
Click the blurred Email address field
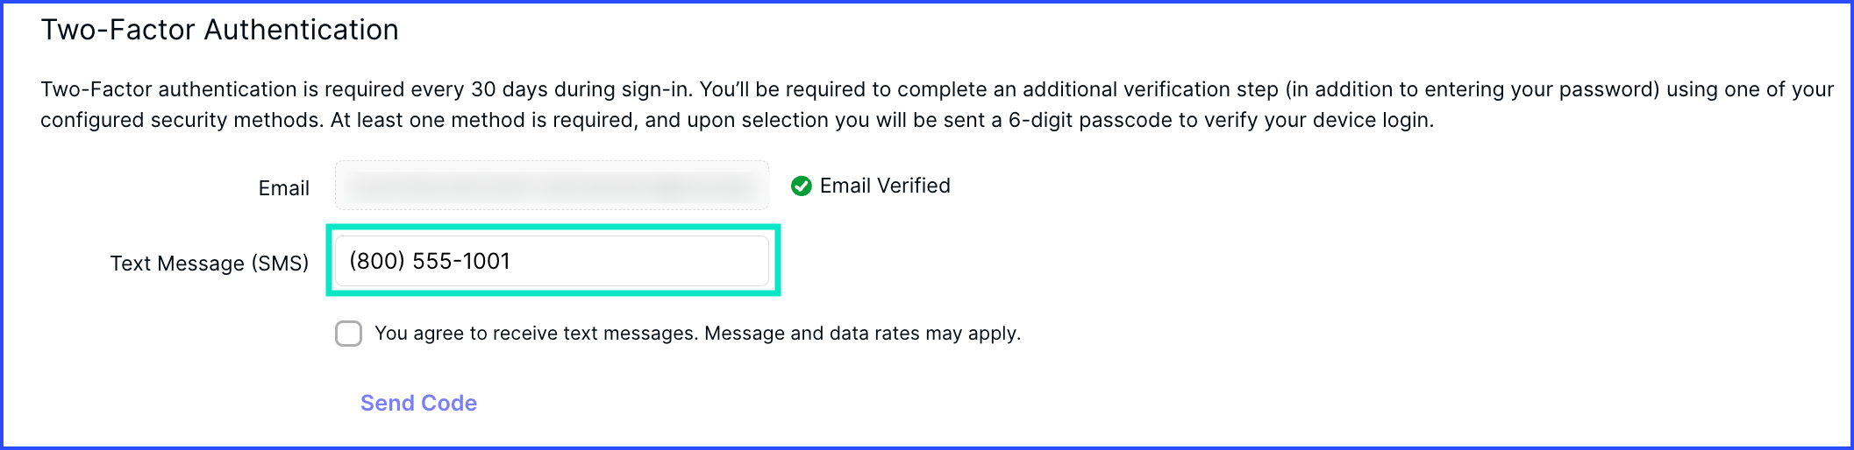(552, 186)
